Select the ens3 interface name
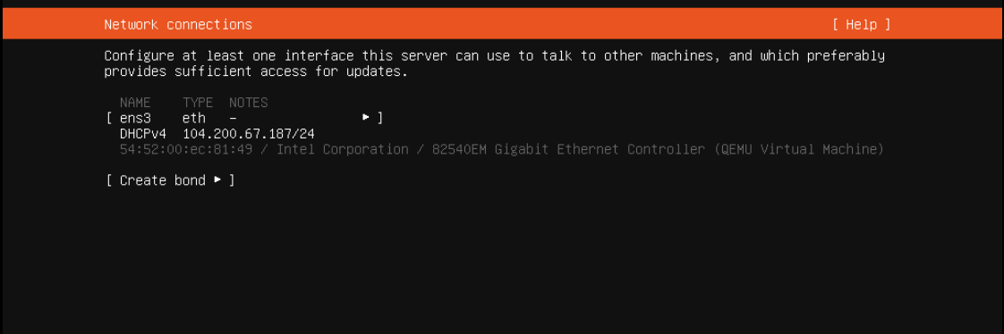 pyautogui.click(x=135, y=118)
